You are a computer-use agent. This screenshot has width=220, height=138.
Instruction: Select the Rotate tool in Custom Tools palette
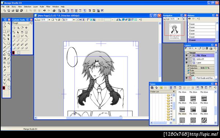click(x=22, y=28)
